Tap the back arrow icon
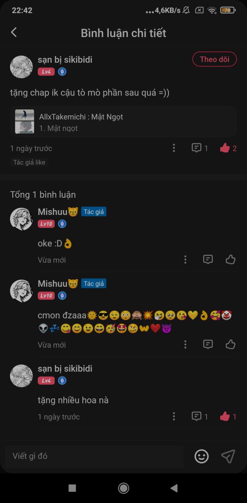Image resolution: width=247 pixels, height=503 pixels. [14, 33]
